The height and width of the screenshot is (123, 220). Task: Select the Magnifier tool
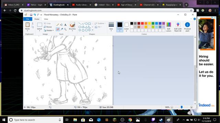click(x=65, y=29)
